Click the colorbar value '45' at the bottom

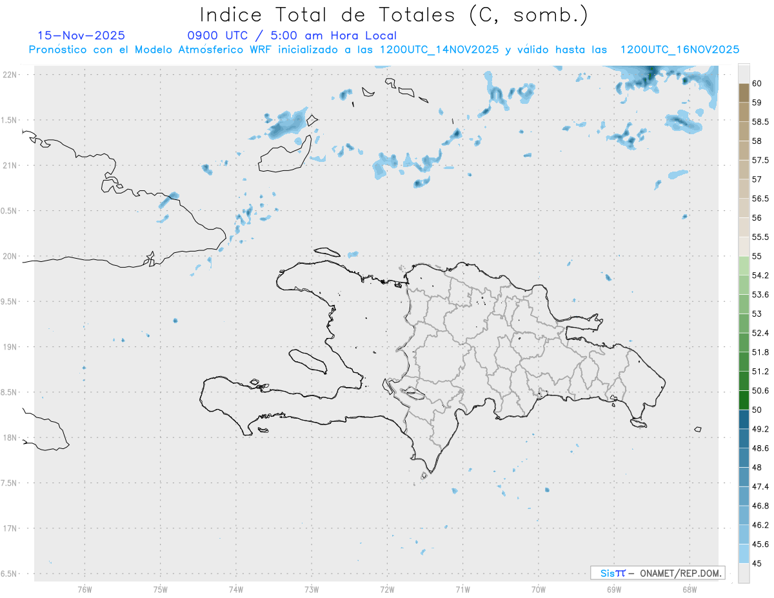(757, 564)
